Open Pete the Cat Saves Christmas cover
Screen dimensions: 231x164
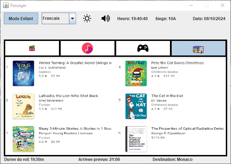136,74
